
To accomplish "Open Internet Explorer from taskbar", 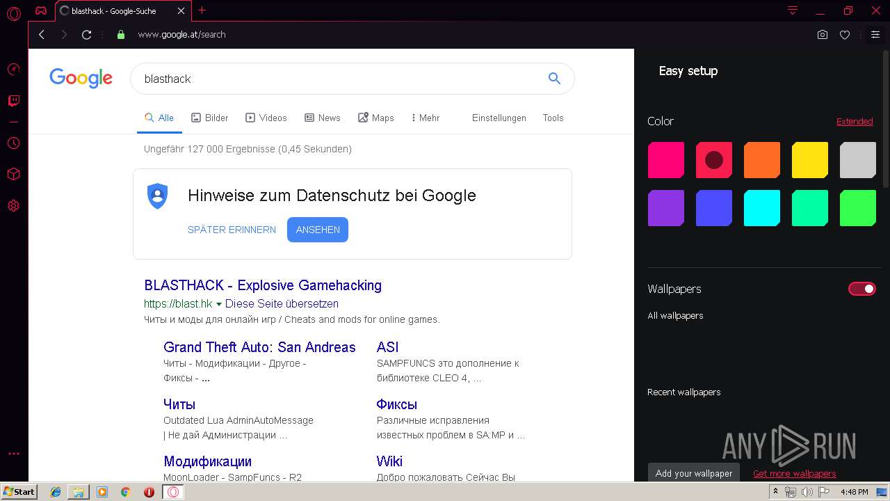I will 56,492.
